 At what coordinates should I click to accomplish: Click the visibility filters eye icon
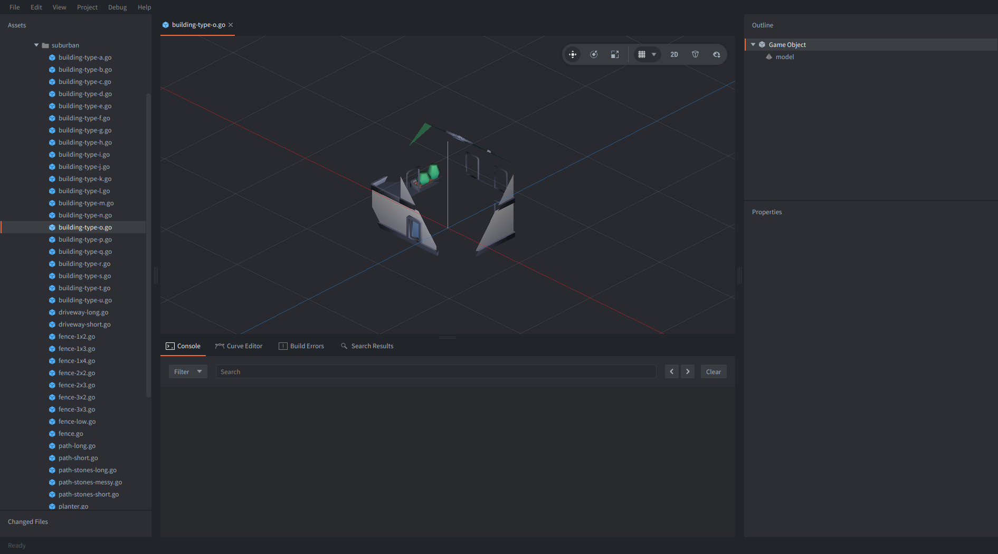pos(716,54)
